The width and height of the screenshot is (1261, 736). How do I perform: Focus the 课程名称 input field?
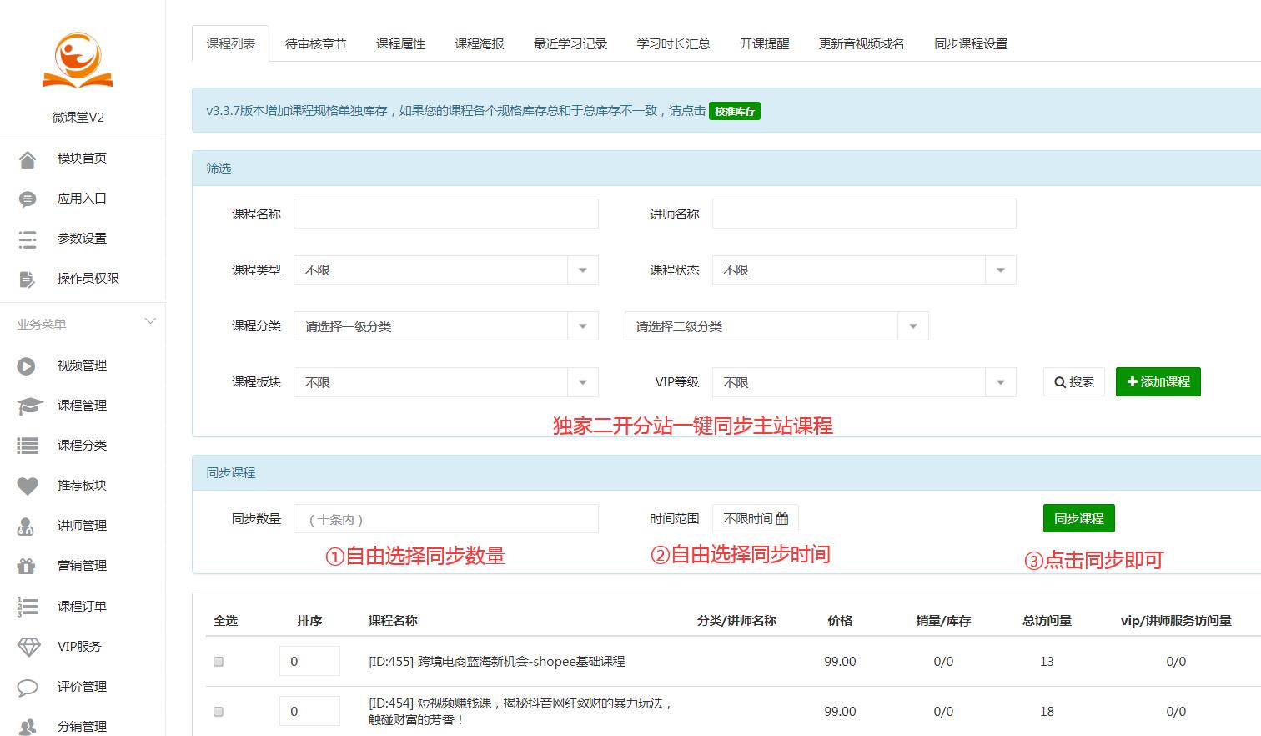click(x=446, y=214)
